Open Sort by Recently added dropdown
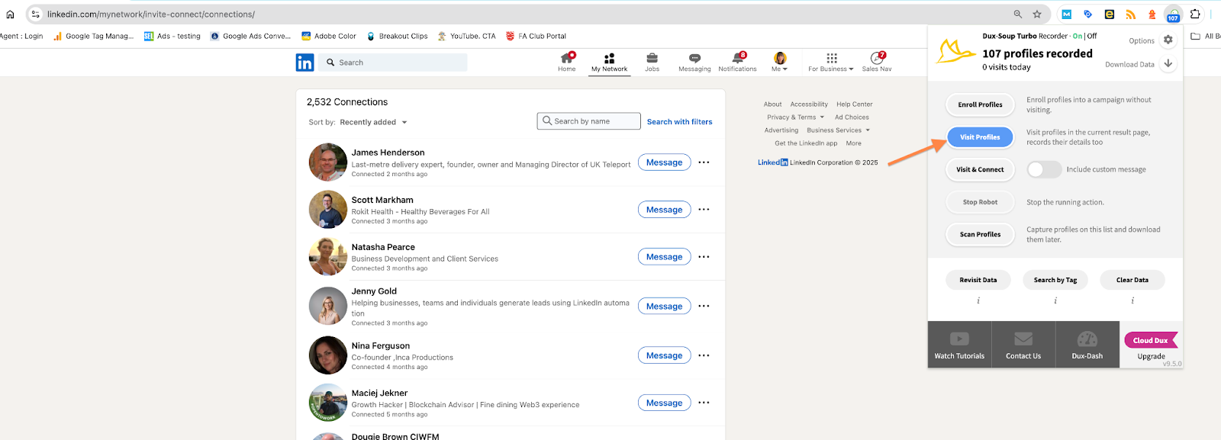This screenshot has width=1221, height=440. point(373,122)
